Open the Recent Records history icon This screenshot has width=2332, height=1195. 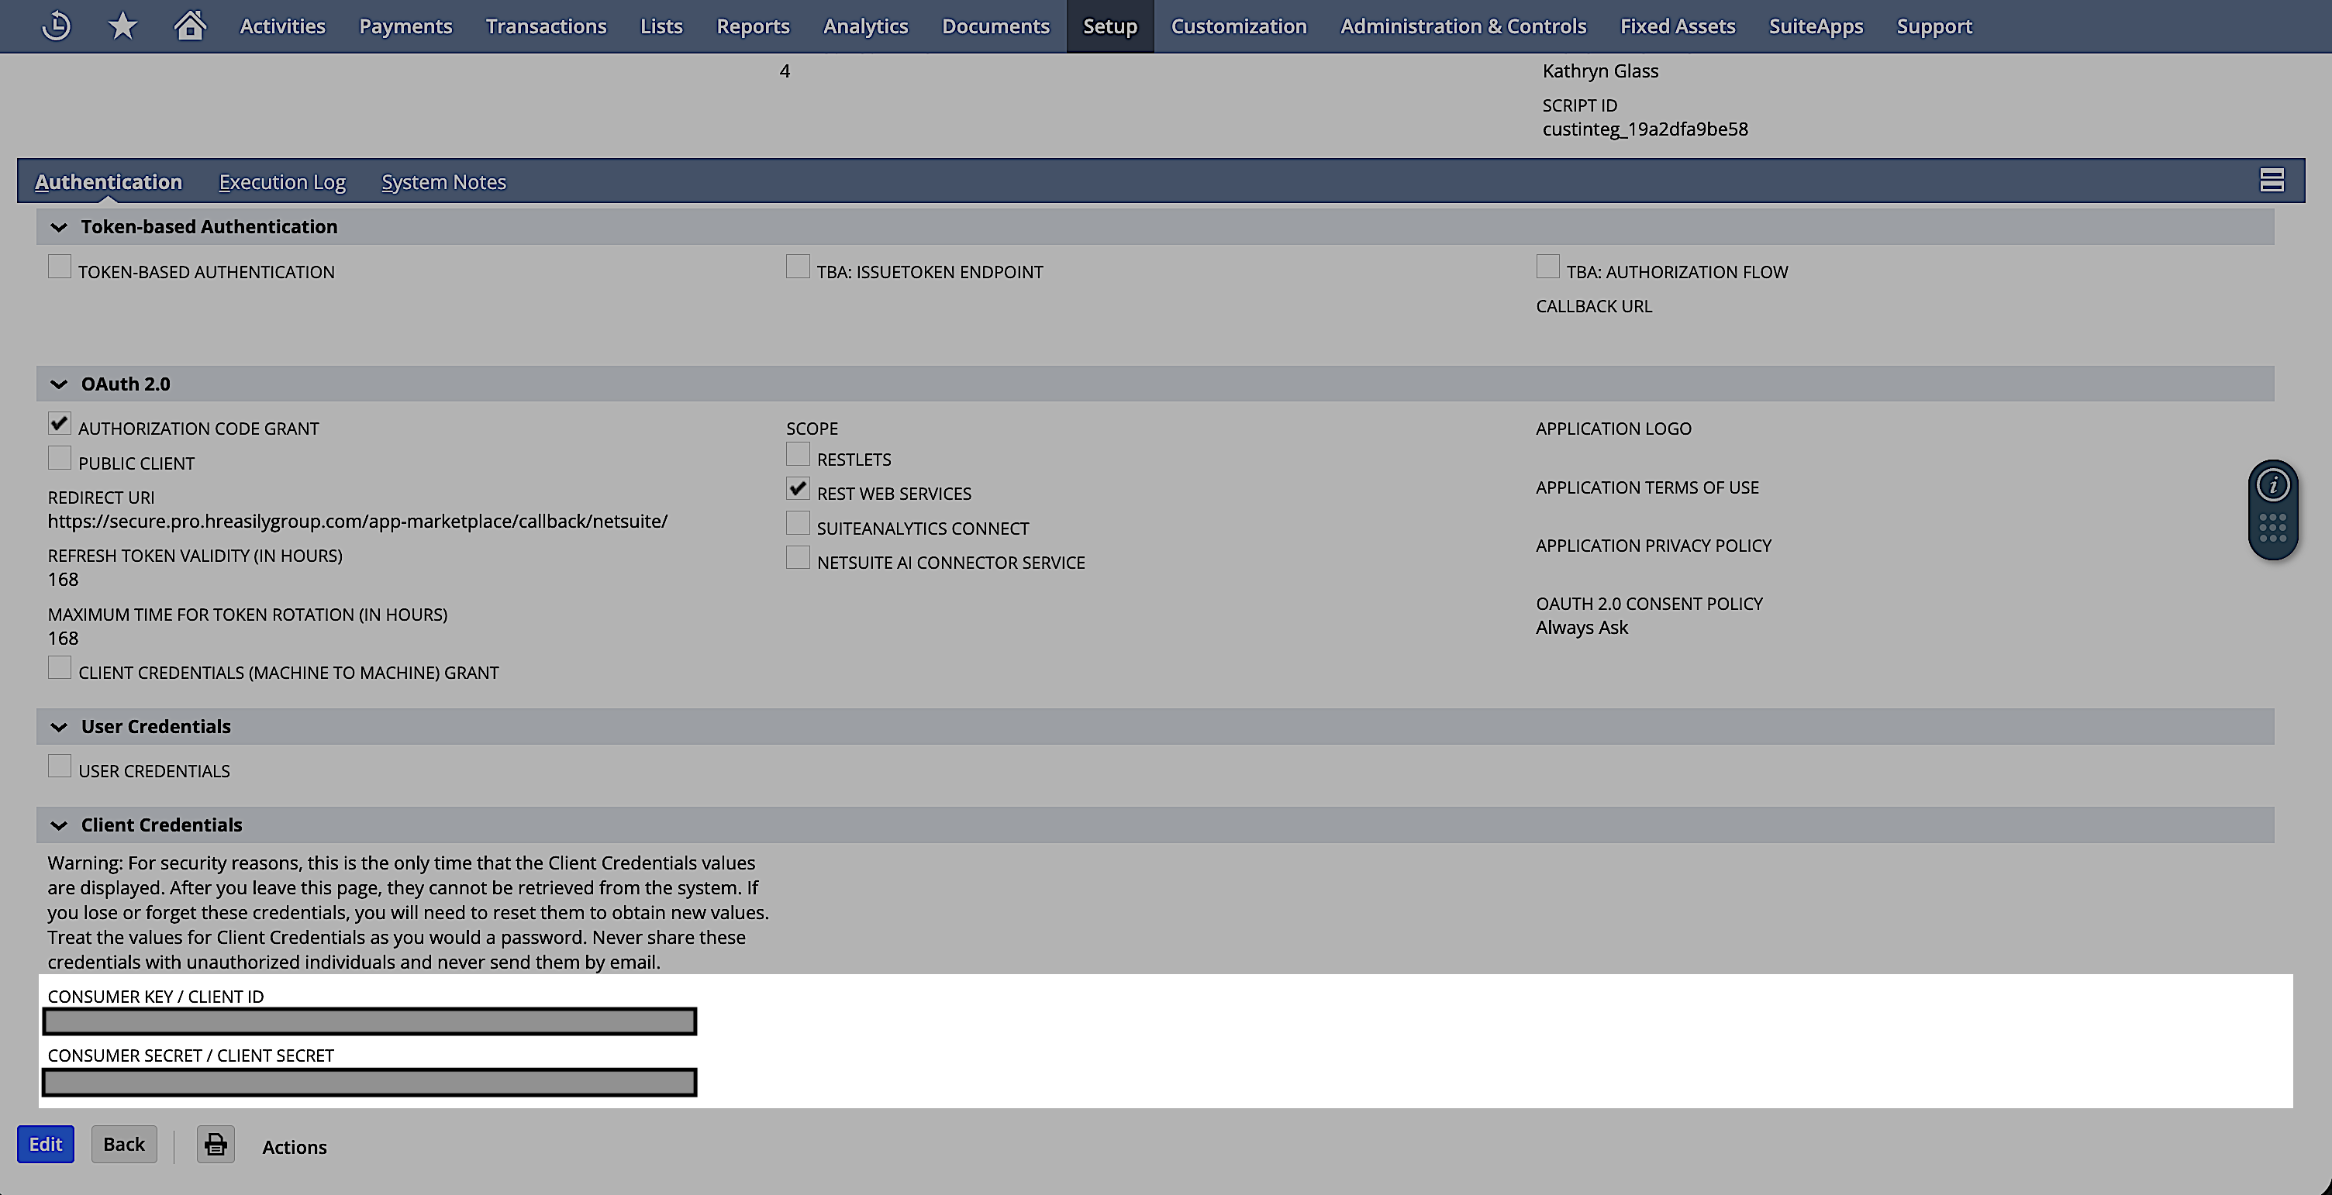[56, 26]
